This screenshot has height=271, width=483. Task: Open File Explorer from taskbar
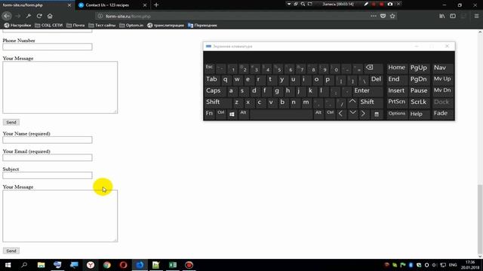click(x=41, y=265)
